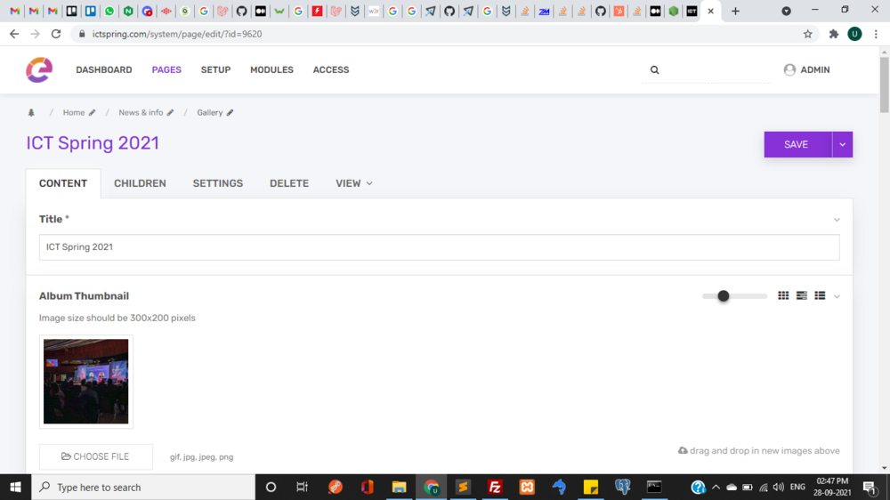Open the MODULES menu
The image size is (890, 500).
pyautogui.click(x=271, y=69)
